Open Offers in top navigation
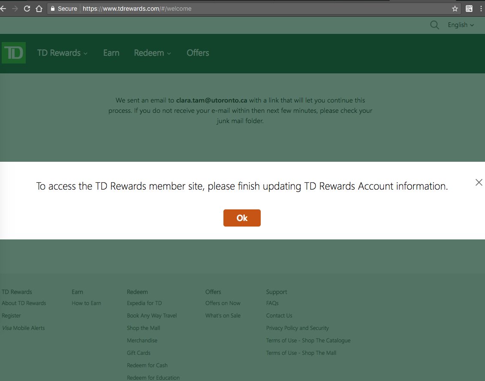The image size is (485, 381). [198, 53]
